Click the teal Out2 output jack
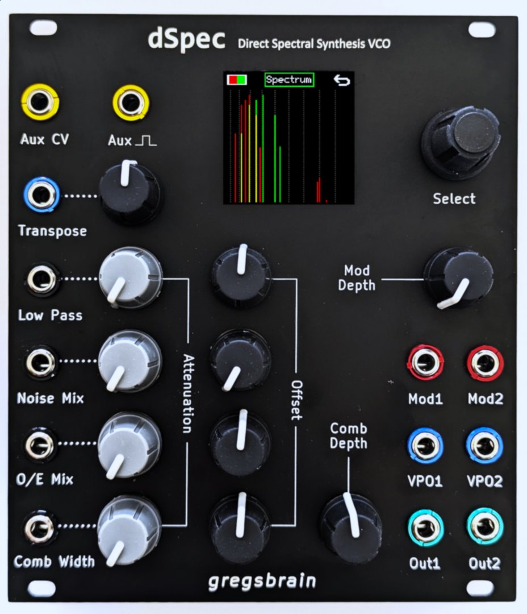Viewport: 527px width, 614px height. [485, 528]
